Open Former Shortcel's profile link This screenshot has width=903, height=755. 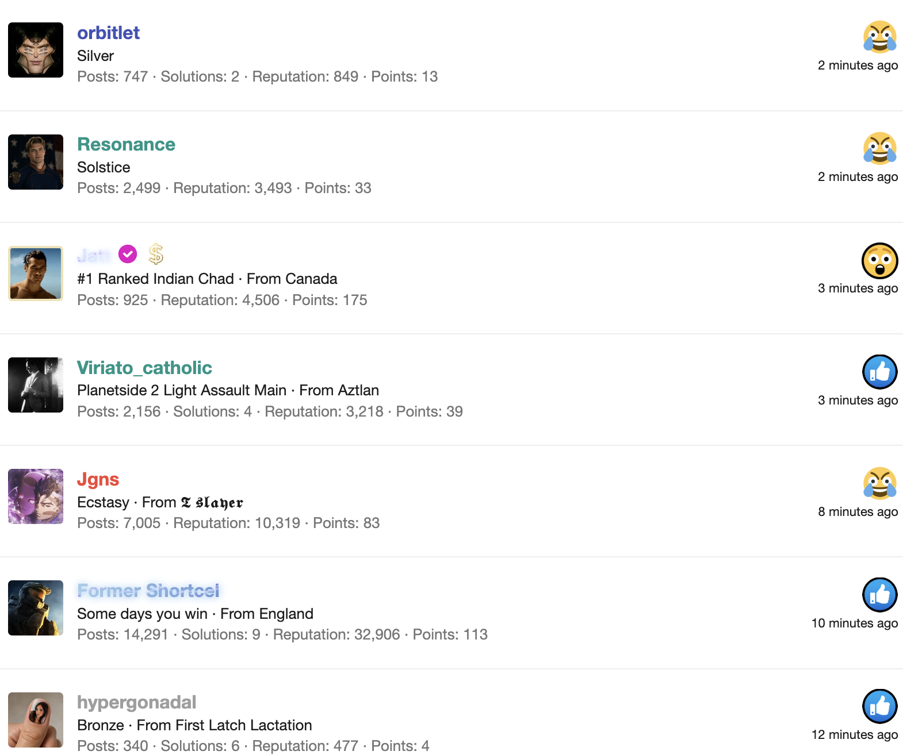click(148, 591)
